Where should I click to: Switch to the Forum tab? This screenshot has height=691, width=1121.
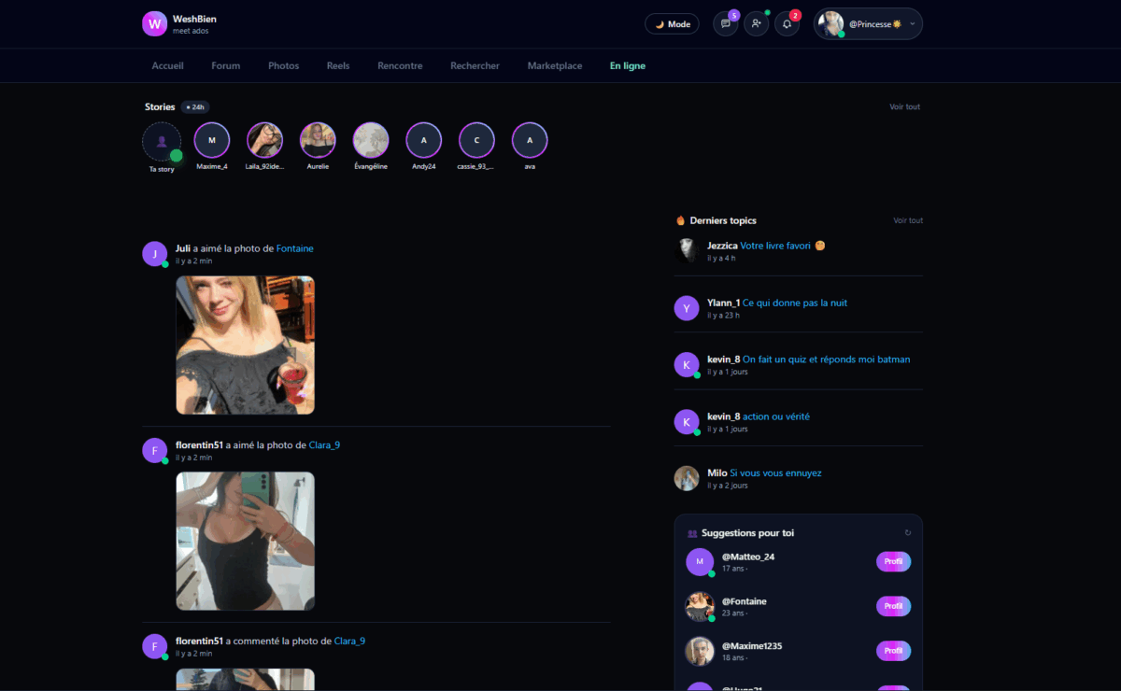point(225,66)
